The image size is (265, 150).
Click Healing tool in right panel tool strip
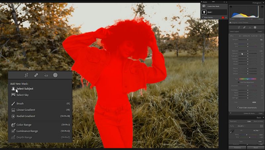[x=244, y=27]
